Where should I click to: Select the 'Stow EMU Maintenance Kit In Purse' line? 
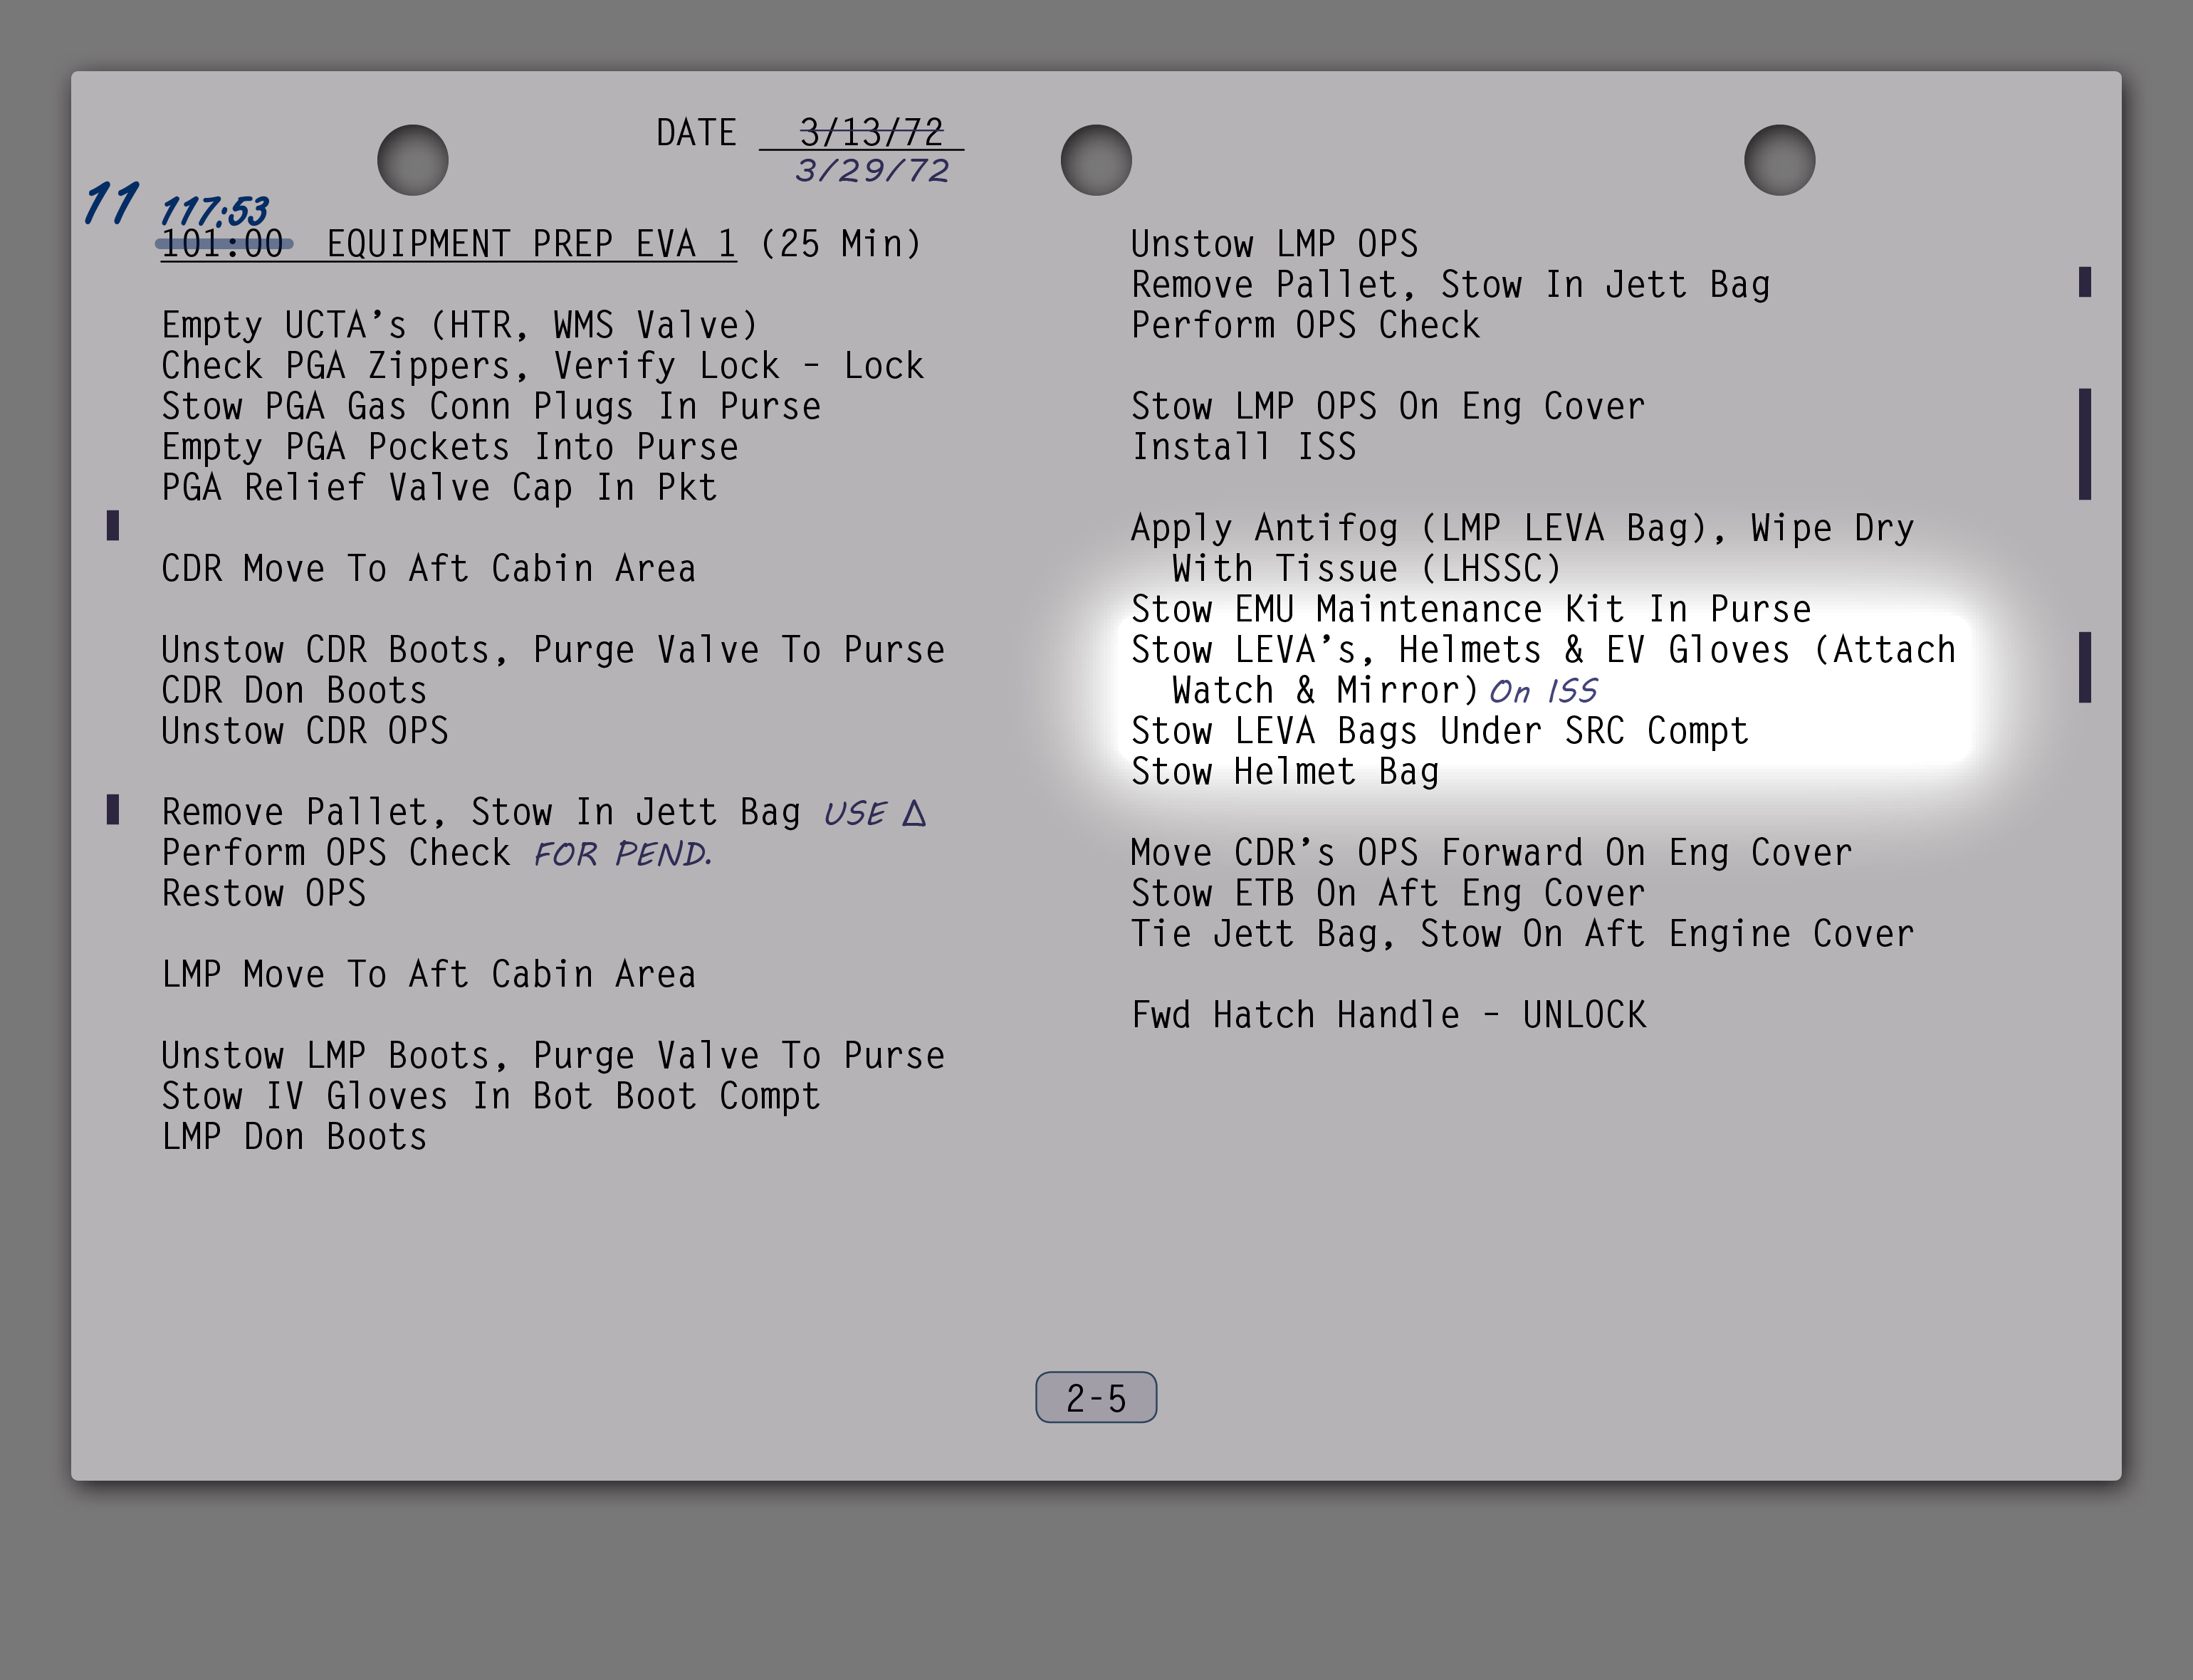(1470, 609)
